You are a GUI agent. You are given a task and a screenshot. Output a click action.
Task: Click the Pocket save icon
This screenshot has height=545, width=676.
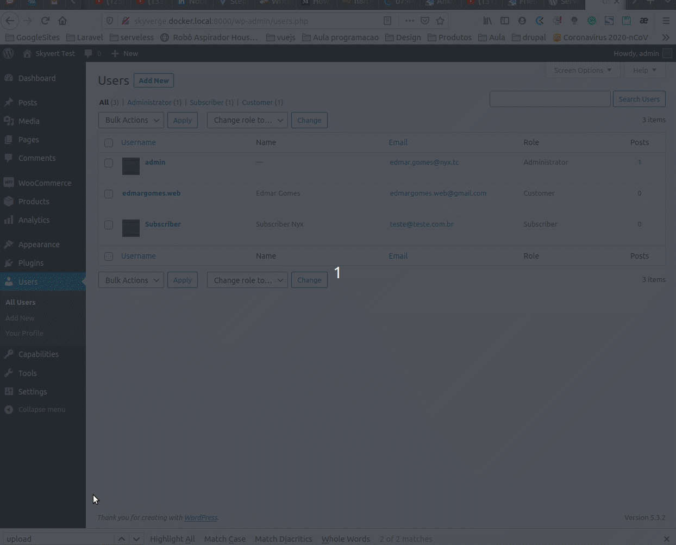(425, 21)
